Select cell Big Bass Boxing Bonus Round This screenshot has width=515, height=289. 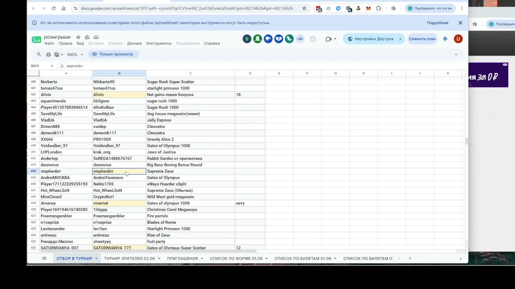pyautogui.click(x=190, y=165)
